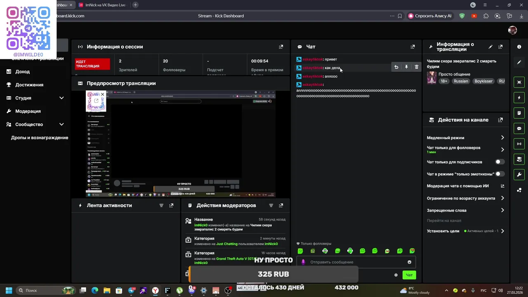Image resolution: width=528 pixels, height=297 pixels.
Task: Pop out the channel actions panel
Action: [x=500, y=120]
